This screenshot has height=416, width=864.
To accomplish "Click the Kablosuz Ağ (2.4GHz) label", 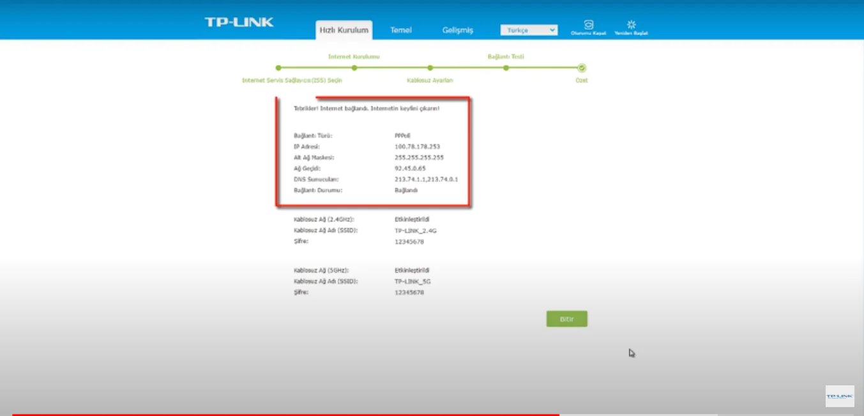I will (324, 219).
